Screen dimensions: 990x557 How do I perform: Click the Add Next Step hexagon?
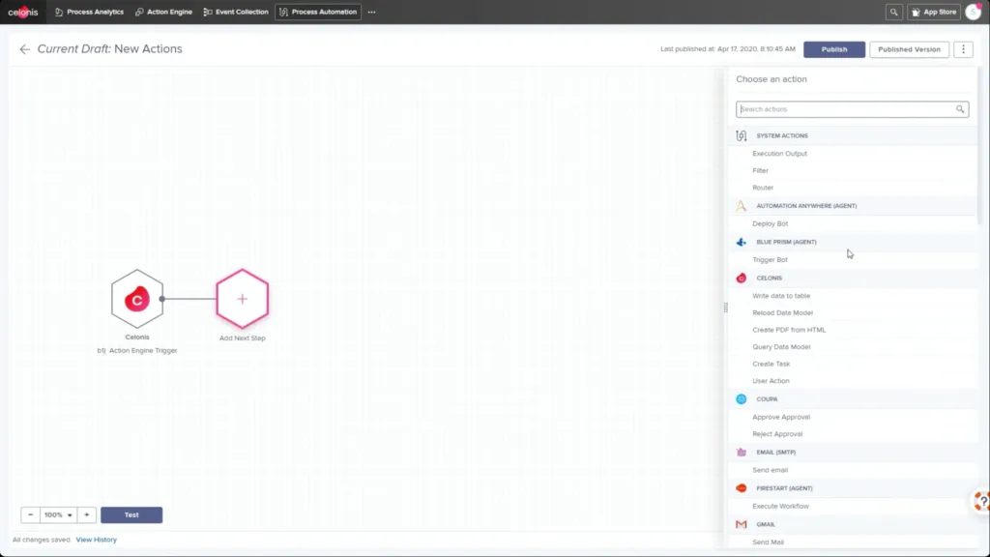243,299
